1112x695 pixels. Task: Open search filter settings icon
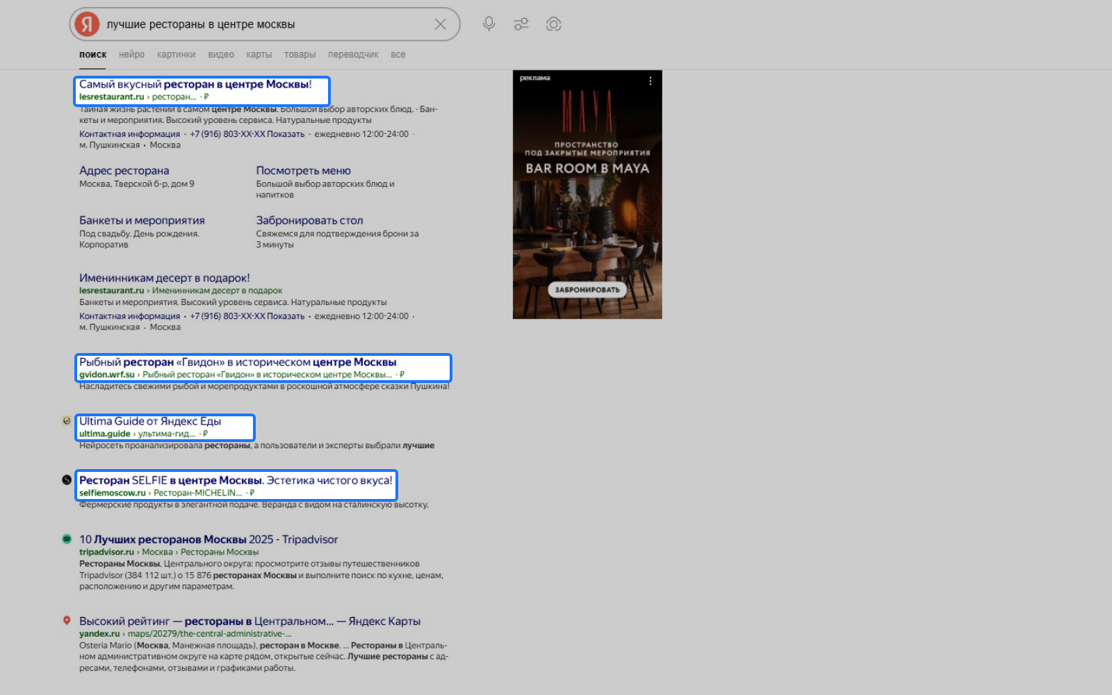(521, 24)
